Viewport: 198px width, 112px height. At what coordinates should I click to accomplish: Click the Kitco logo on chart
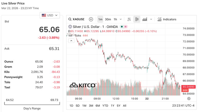pos(83,85)
